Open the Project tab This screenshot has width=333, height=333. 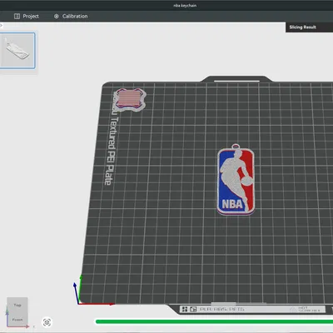point(27,17)
